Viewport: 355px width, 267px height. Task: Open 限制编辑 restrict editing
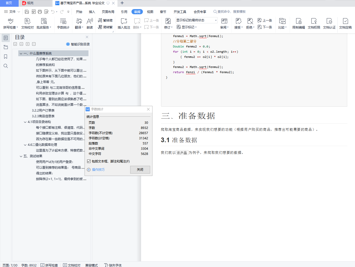pyautogui.click(x=299, y=23)
